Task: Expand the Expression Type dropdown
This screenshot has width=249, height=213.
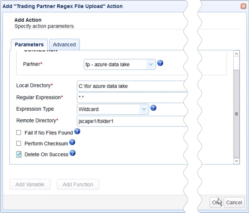Action: pos(144,109)
